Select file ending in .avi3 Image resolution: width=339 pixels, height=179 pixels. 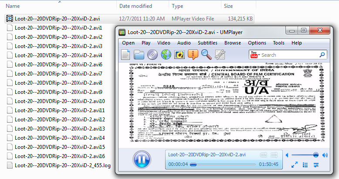coord(58,46)
